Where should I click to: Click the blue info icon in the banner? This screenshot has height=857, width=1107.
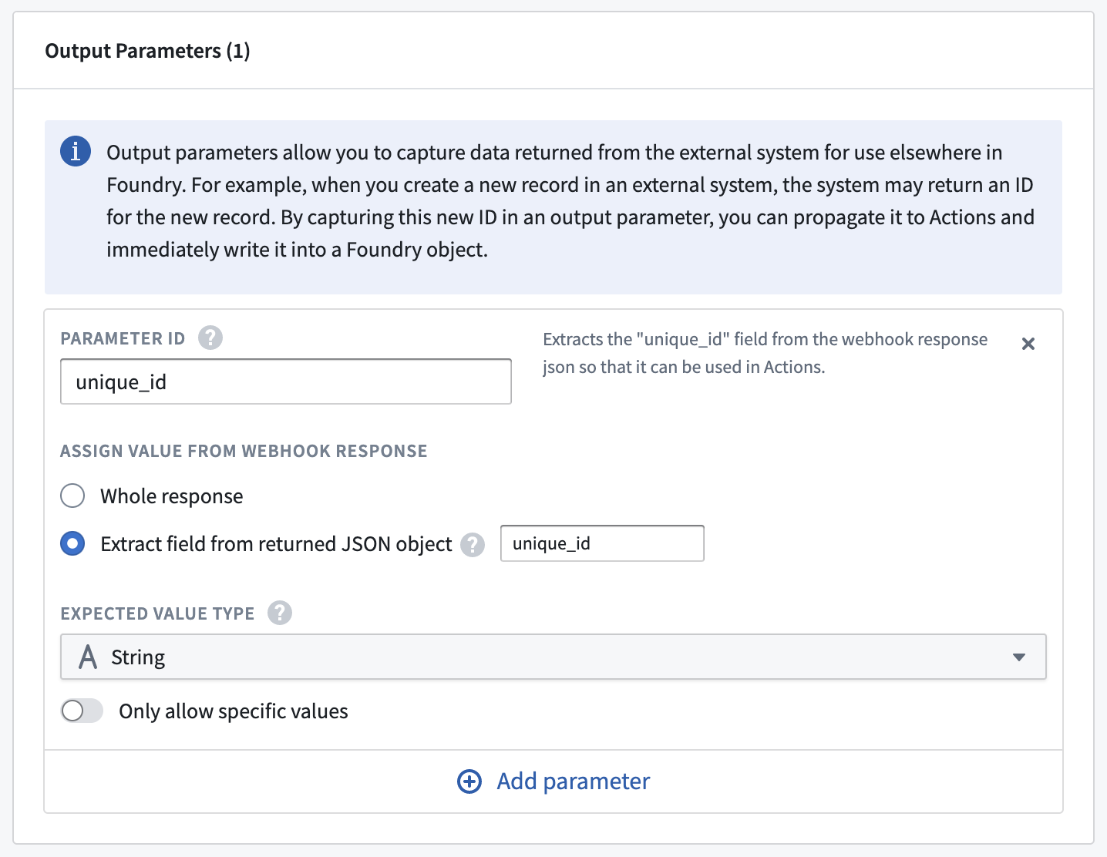(x=76, y=151)
